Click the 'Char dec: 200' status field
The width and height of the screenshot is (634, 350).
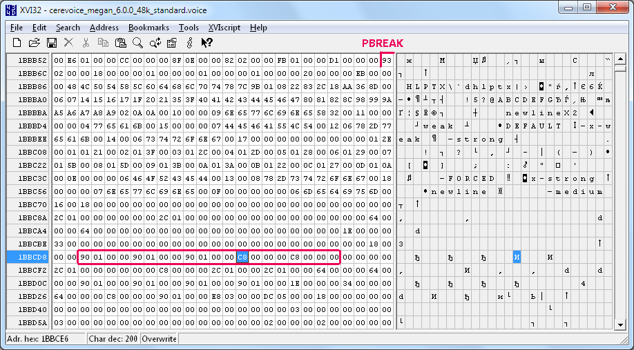113,339
